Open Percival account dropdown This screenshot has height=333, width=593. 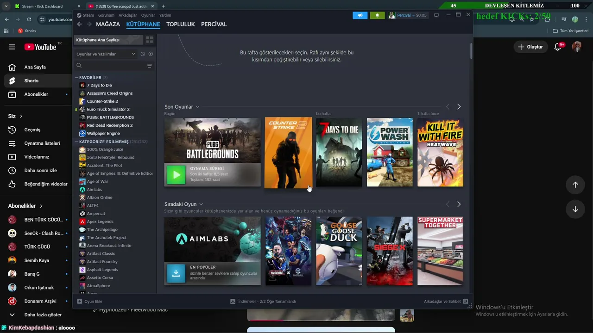pos(408,15)
